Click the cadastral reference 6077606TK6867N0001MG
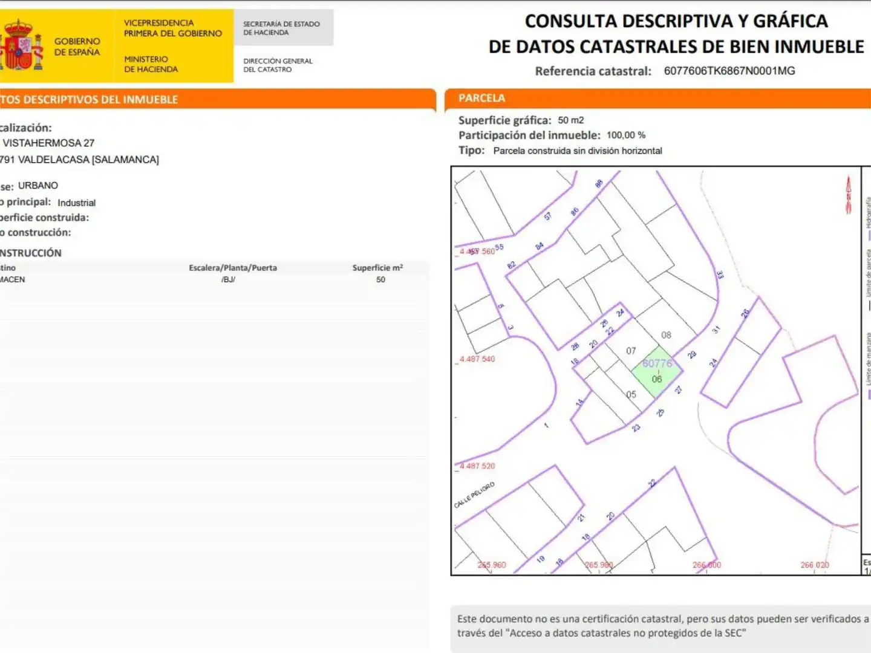Viewport: 871px width, 653px height. 729,71
